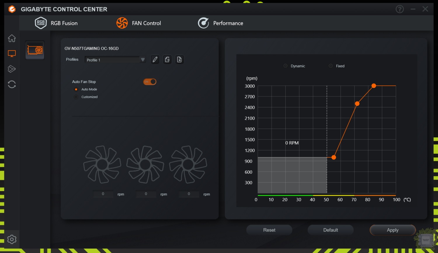The image size is (438, 253).
Task: Click the middle fan graphic
Action: 145,165
